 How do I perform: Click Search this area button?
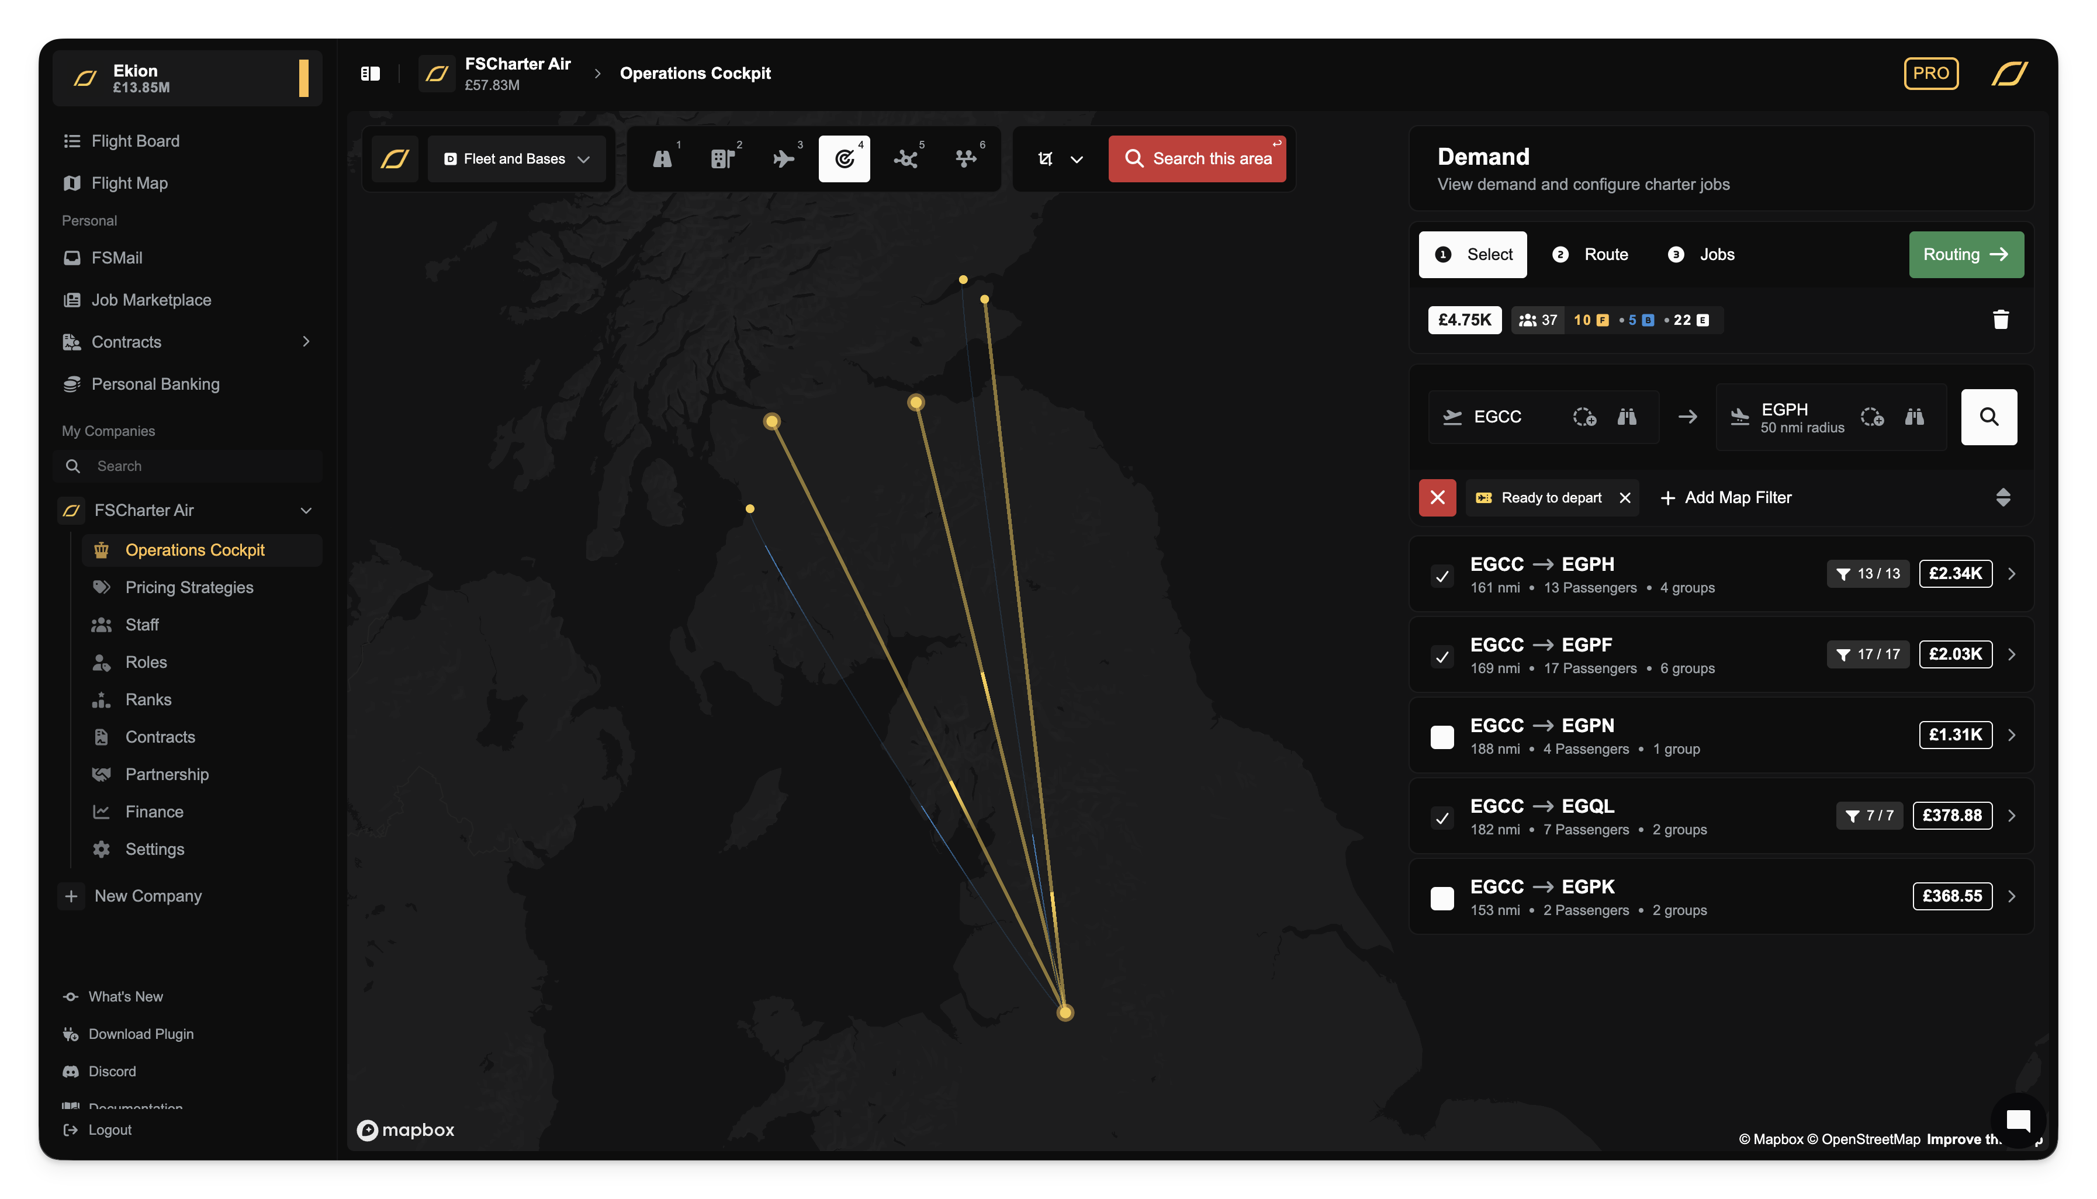[1197, 159]
